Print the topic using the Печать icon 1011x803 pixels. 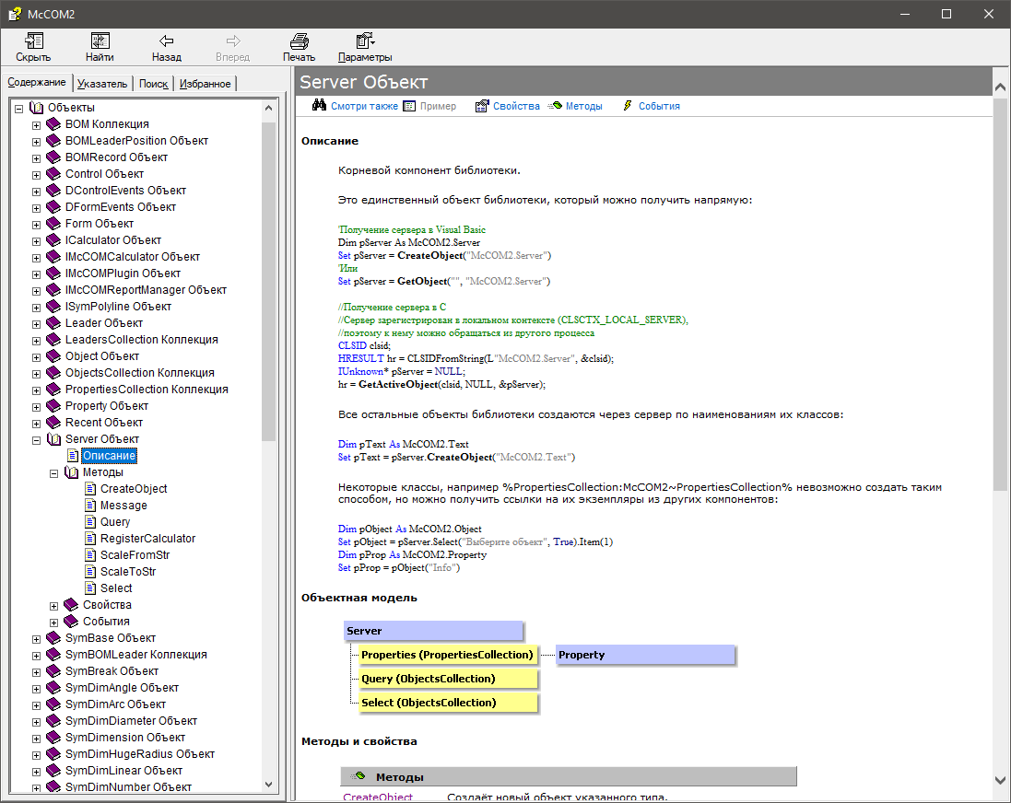tap(299, 41)
